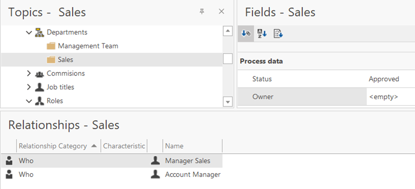The width and height of the screenshot is (415, 189).
Task: Click person icon beside Account Manager
Action: 155,174
